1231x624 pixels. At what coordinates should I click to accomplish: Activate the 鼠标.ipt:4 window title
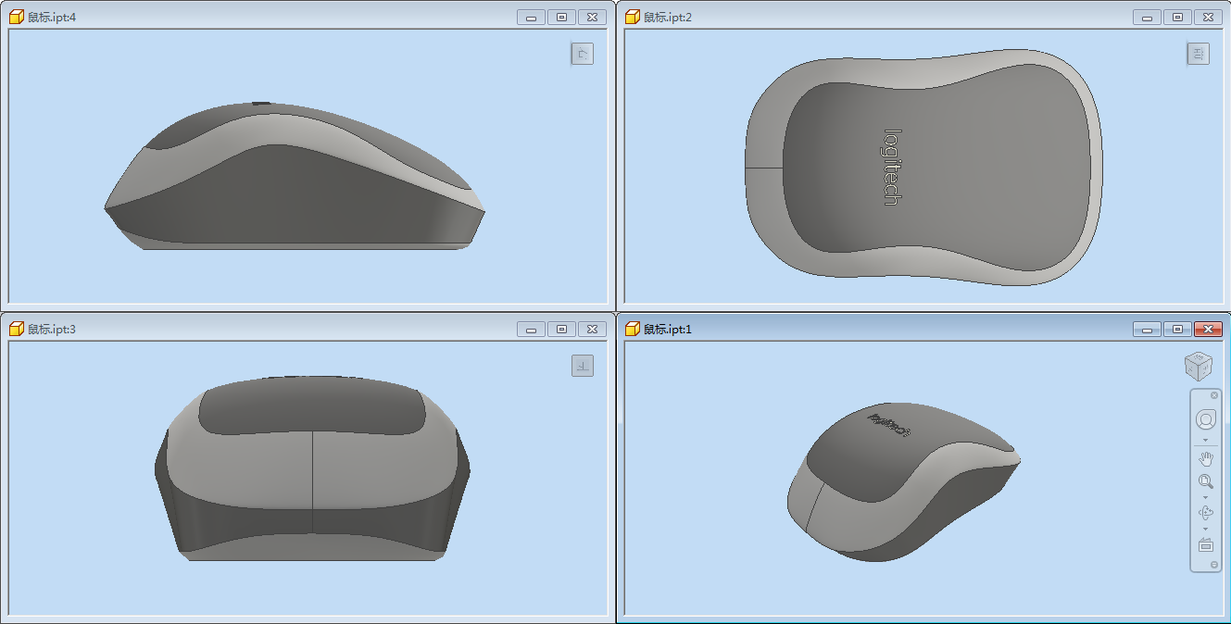[x=52, y=18]
